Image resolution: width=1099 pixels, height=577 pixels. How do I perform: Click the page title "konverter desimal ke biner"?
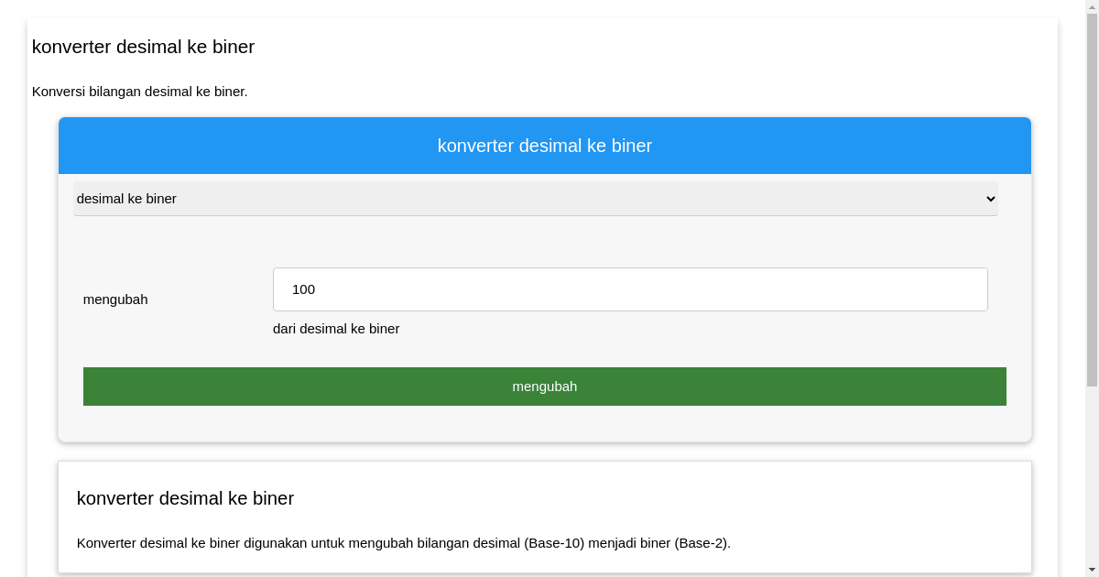tap(144, 47)
